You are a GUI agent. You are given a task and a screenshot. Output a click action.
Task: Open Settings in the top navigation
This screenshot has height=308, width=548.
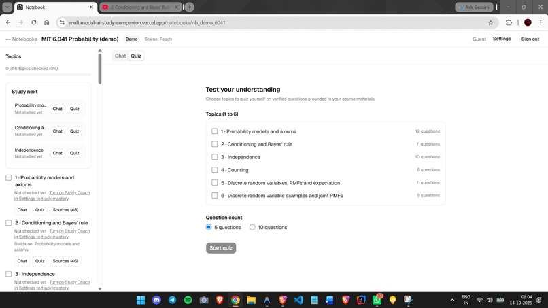(x=502, y=39)
